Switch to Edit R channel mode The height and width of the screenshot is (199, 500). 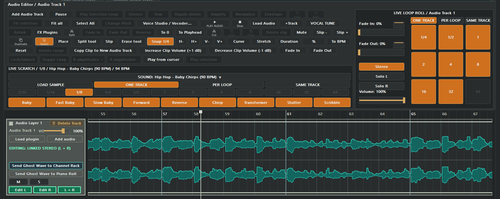pos(45,190)
